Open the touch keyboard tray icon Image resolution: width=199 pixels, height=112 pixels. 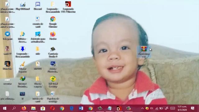tap(173, 108)
